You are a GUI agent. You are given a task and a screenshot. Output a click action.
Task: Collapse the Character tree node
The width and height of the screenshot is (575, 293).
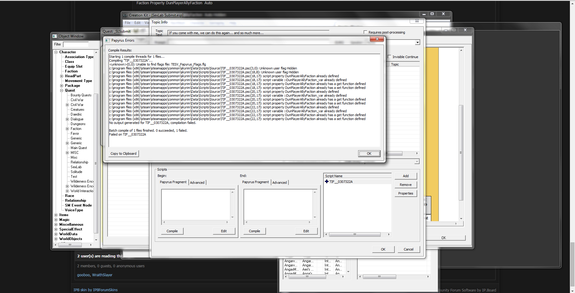click(56, 52)
